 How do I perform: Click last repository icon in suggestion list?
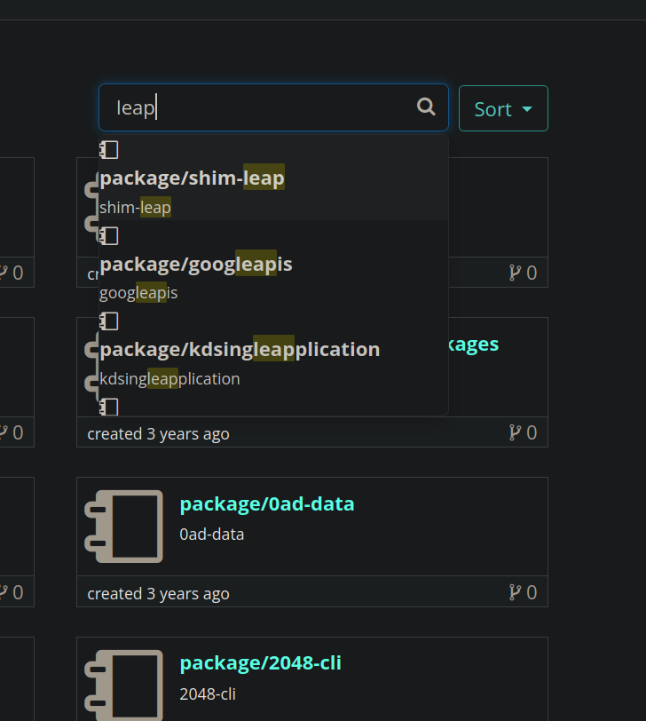(x=109, y=407)
